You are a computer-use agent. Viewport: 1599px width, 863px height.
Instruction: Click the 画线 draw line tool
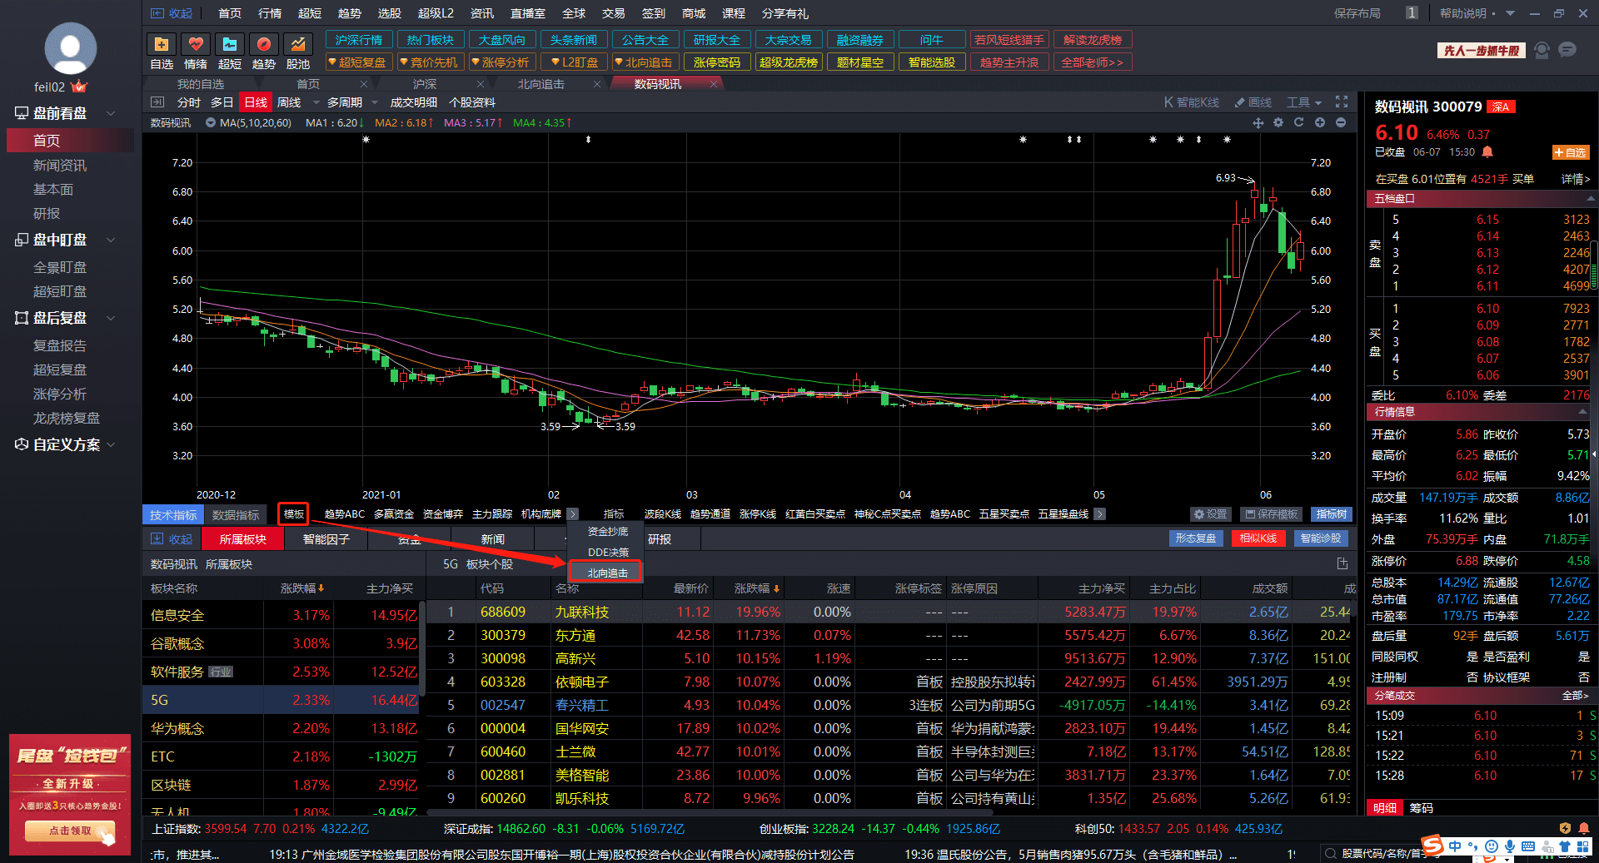[x=1253, y=102]
